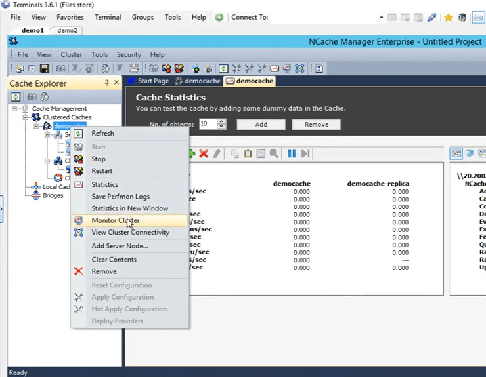Select Save Perfmon Logs entry

(x=129, y=197)
